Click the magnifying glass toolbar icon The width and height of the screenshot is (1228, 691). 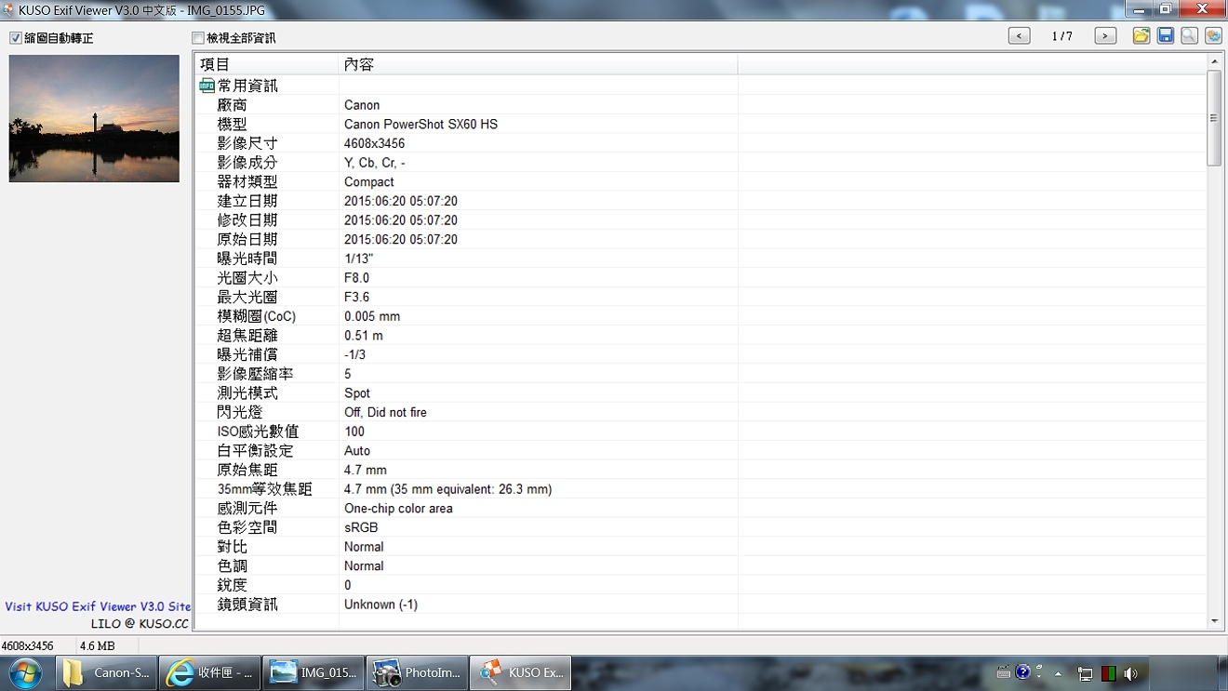click(1189, 36)
